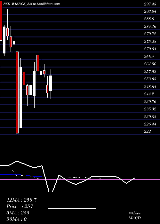The width and height of the screenshot is (160, 224).
Task: Click the 297.48 price axis label
Action: (150, 4)
